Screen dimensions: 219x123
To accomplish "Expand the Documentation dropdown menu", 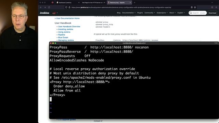I will [129, 13].
